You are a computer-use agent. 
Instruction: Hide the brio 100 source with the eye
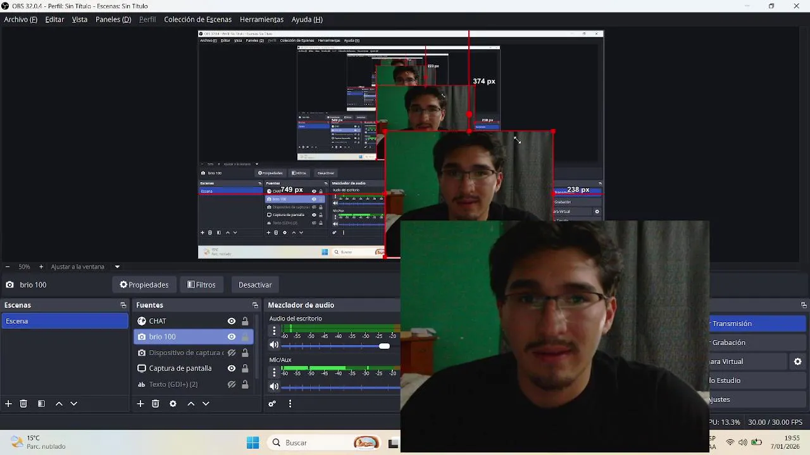[x=232, y=337]
